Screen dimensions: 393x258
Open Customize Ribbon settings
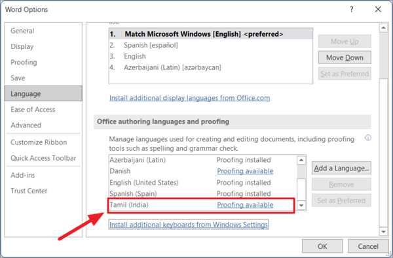(39, 142)
